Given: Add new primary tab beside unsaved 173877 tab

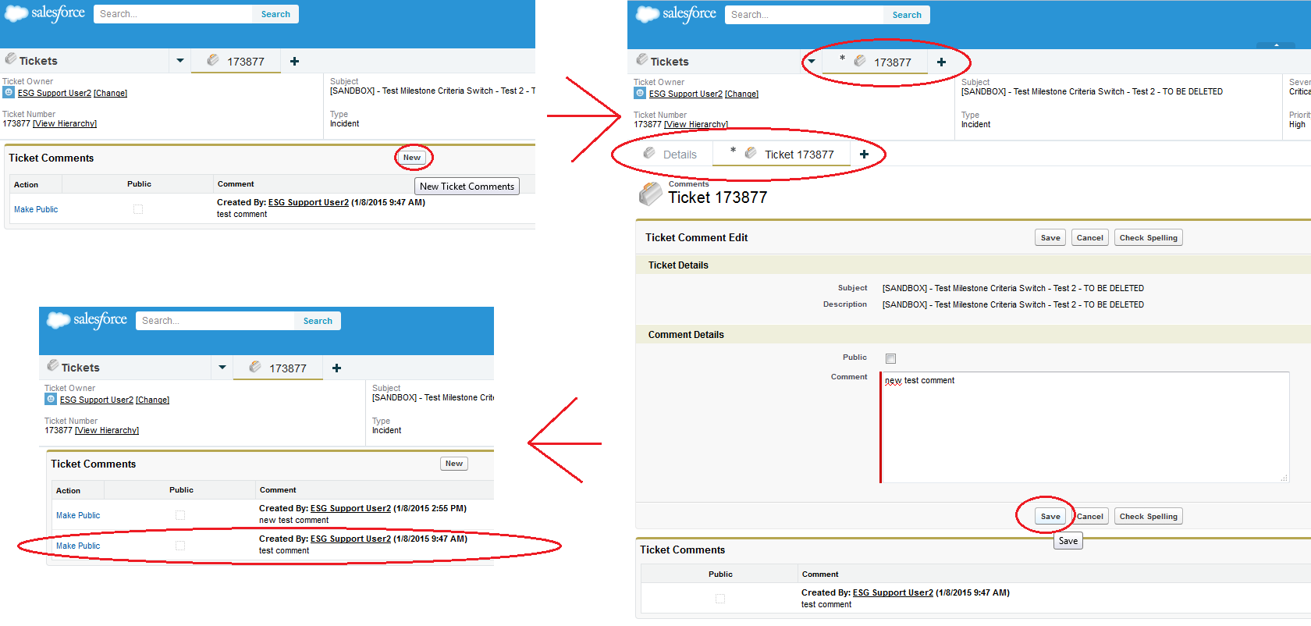Looking at the screenshot, I should (941, 62).
